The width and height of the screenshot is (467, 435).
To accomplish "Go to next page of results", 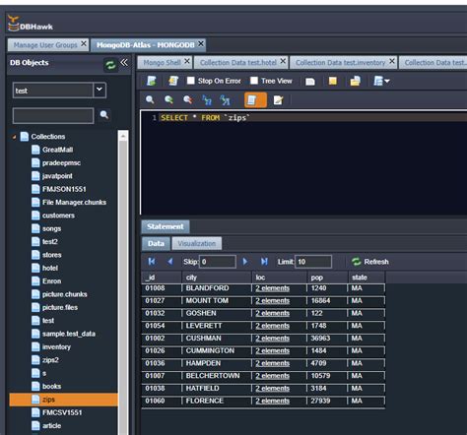I will click(x=244, y=262).
